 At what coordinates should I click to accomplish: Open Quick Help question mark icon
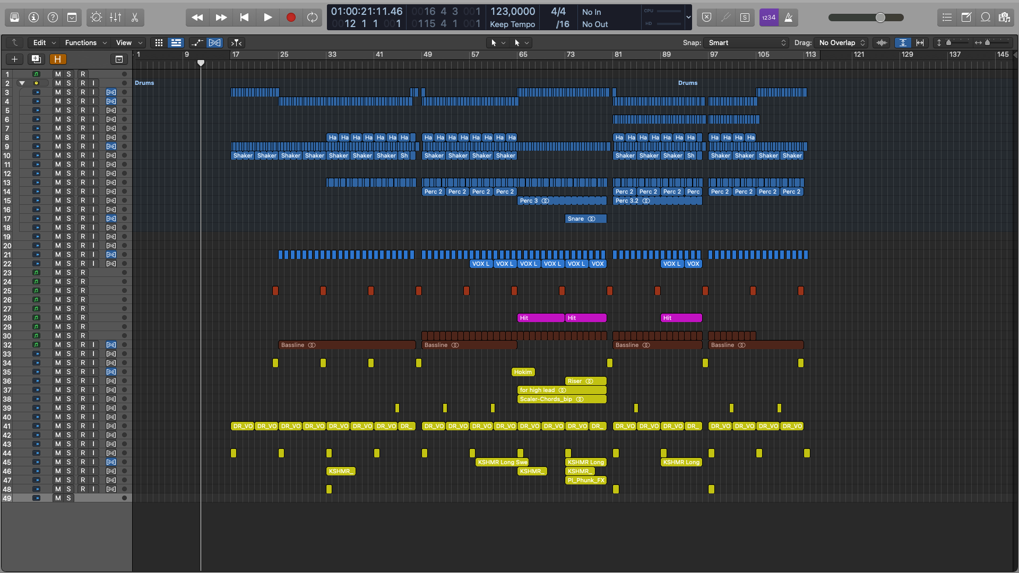[53, 18]
